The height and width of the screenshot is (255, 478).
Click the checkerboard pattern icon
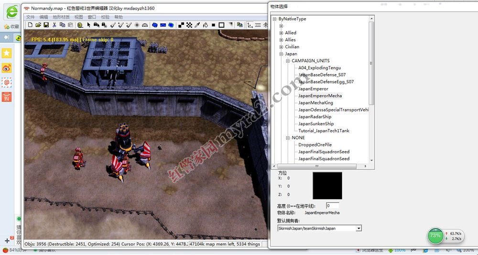point(189,25)
